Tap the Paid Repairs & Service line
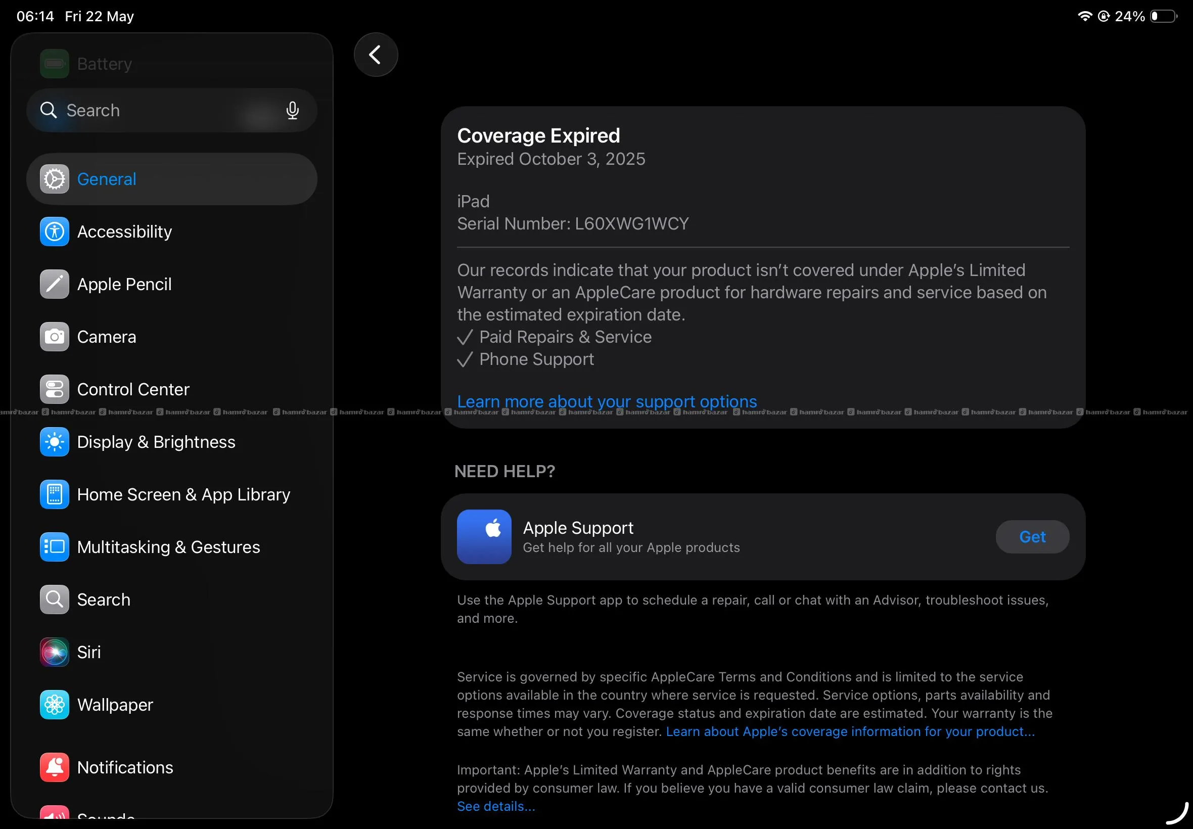1193x829 pixels. point(554,337)
